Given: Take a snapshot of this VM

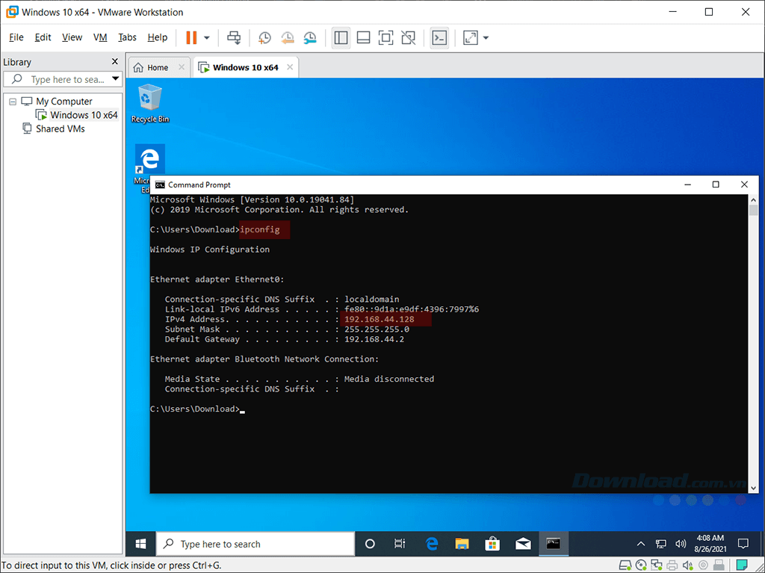Looking at the screenshot, I should (264, 37).
